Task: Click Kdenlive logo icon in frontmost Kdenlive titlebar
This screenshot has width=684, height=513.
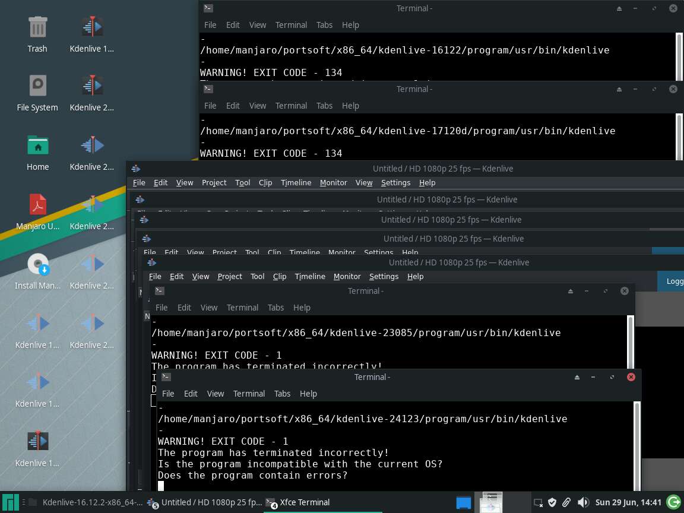Action: pos(152,262)
